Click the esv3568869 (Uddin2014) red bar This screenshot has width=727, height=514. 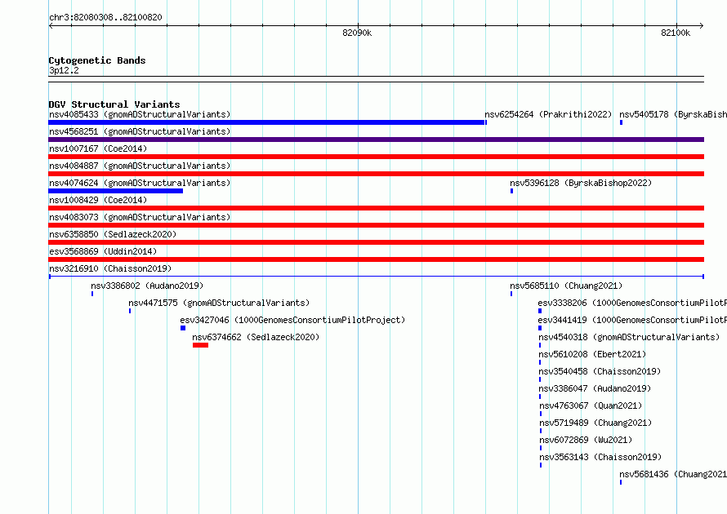[x=376, y=259]
